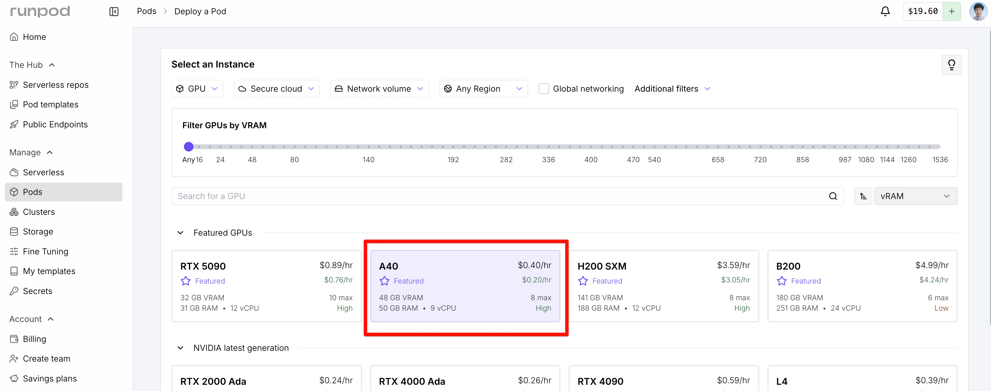Collapse the sidebar panel icon
Viewport: 991px width, 391px height.
[x=114, y=12]
